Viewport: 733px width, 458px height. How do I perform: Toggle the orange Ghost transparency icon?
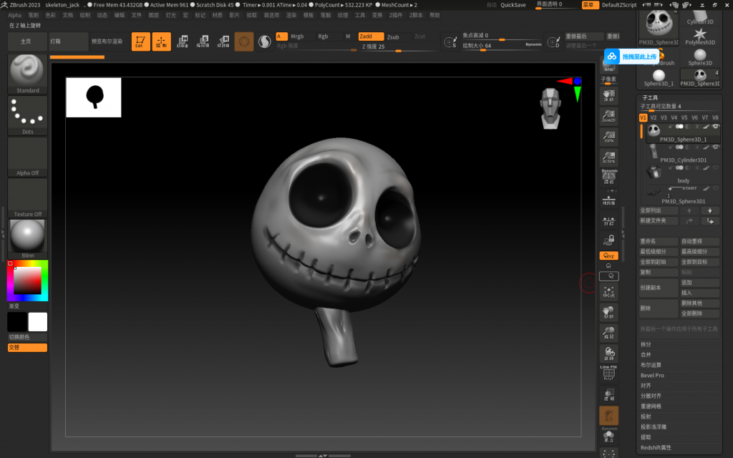coord(608,416)
